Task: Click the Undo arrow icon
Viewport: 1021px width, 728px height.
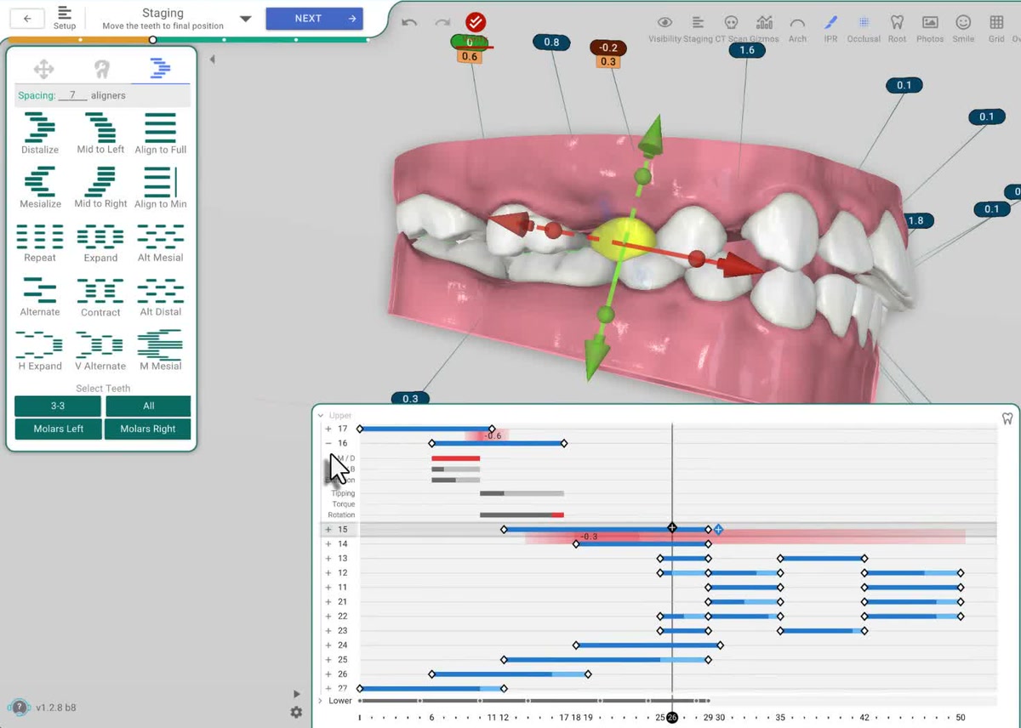Action: tap(409, 22)
